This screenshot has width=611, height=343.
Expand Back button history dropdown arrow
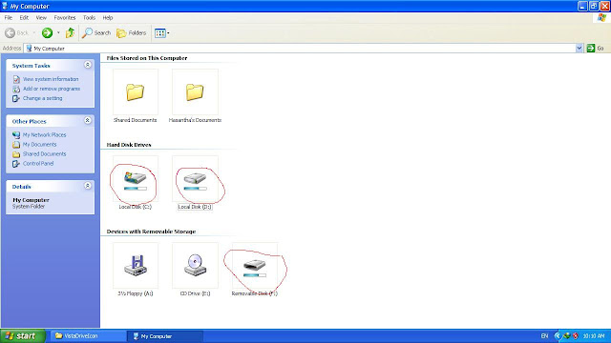tap(34, 33)
